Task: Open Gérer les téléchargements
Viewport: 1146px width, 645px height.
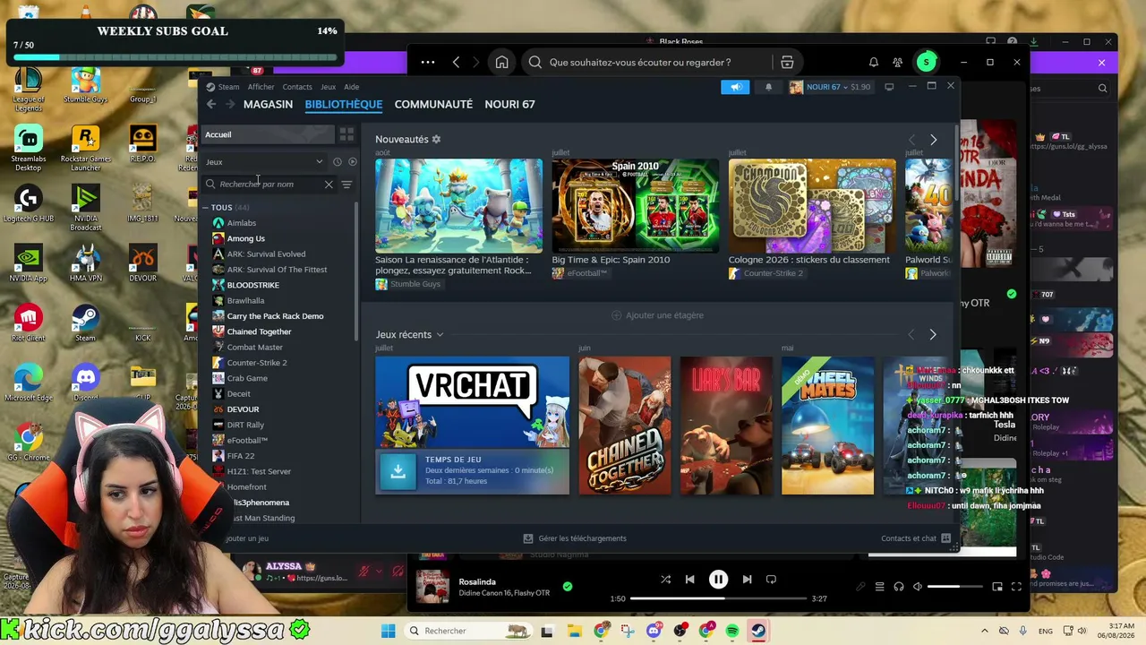Action: click(x=575, y=538)
